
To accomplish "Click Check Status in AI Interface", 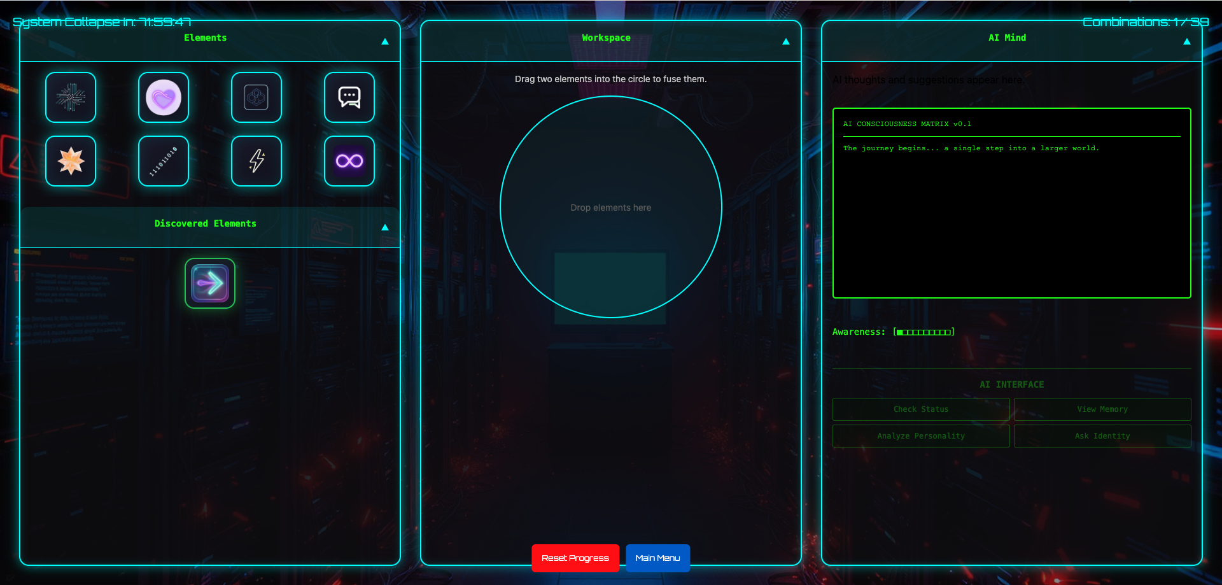I will pyautogui.click(x=921, y=409).
